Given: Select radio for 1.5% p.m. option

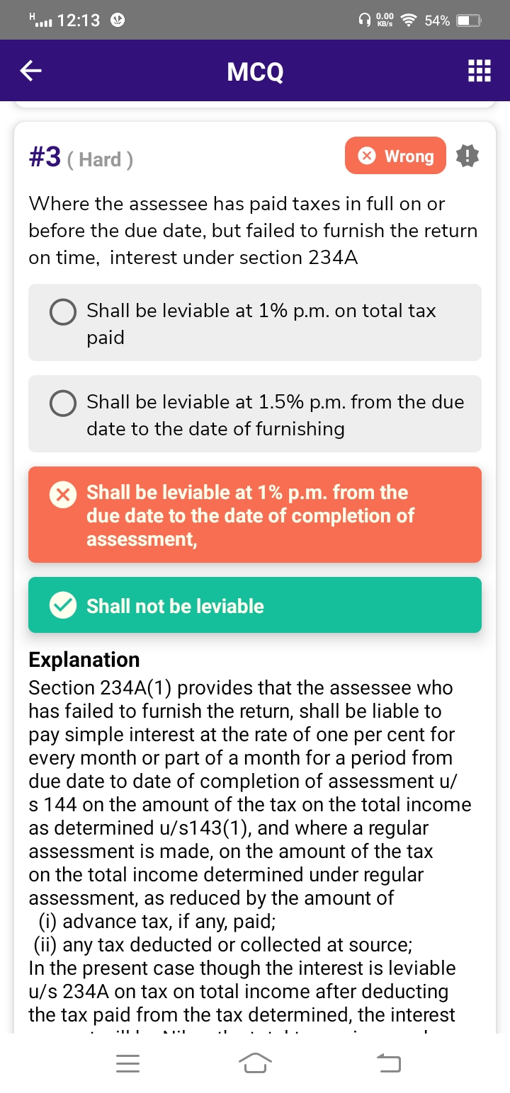Looking at the screenshot, I should tap(63, 403).
